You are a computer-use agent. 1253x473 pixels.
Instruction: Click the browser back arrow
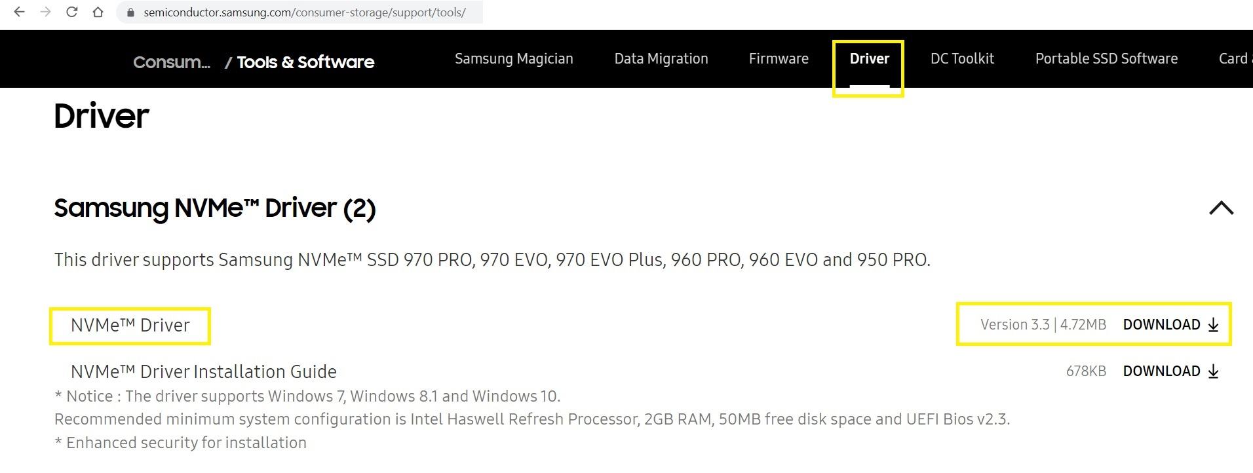(x=19, y=12)
